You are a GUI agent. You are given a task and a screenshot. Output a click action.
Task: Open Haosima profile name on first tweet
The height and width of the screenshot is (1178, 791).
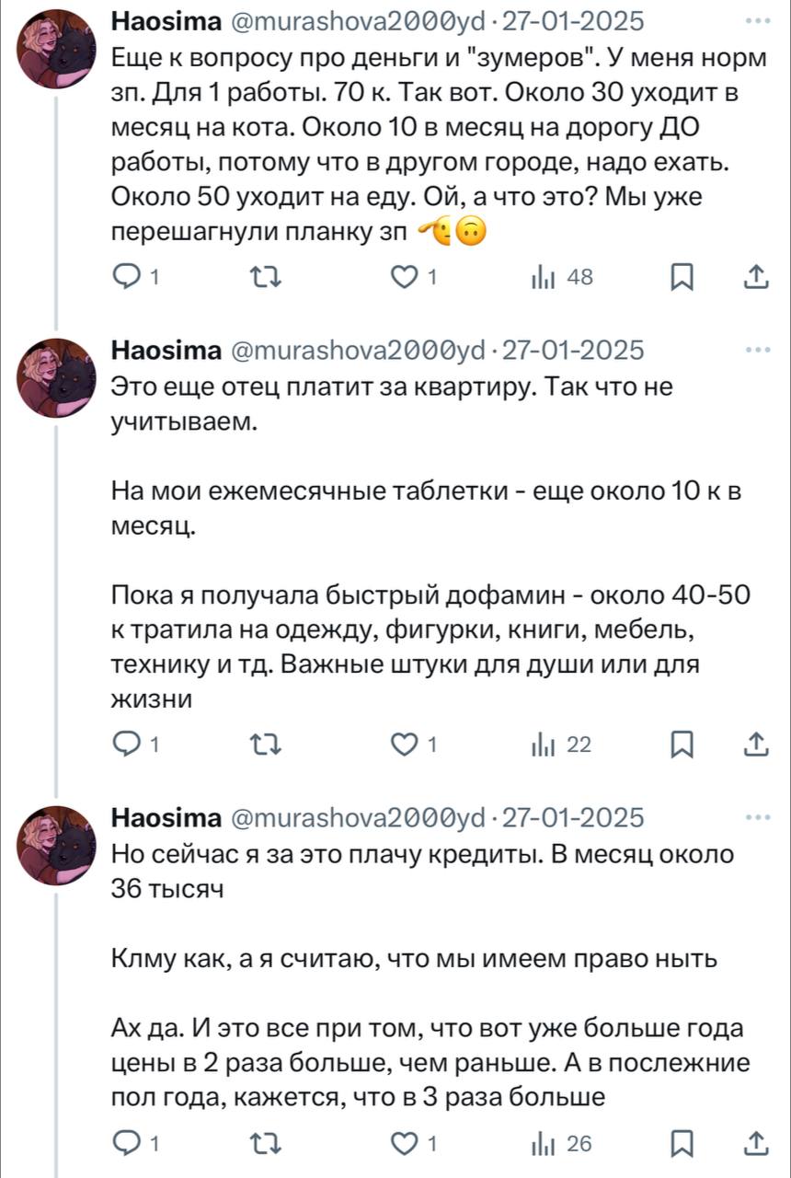[166, 21]
